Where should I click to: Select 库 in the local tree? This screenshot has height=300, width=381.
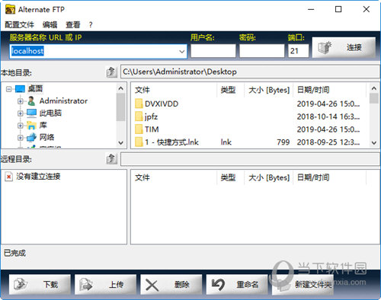[x=43, y=125]
